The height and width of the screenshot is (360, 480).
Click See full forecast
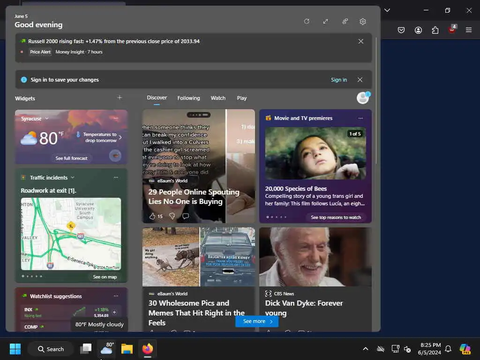71,158
